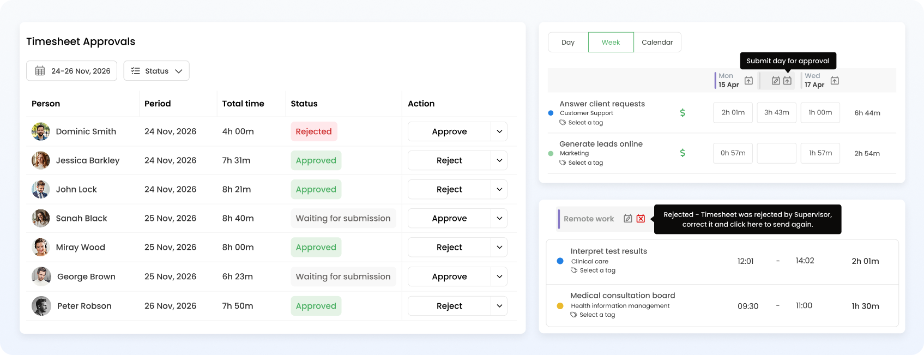Click submit icon under Submit day tooltip
The image size is (924, 355).
coord(787,80)
